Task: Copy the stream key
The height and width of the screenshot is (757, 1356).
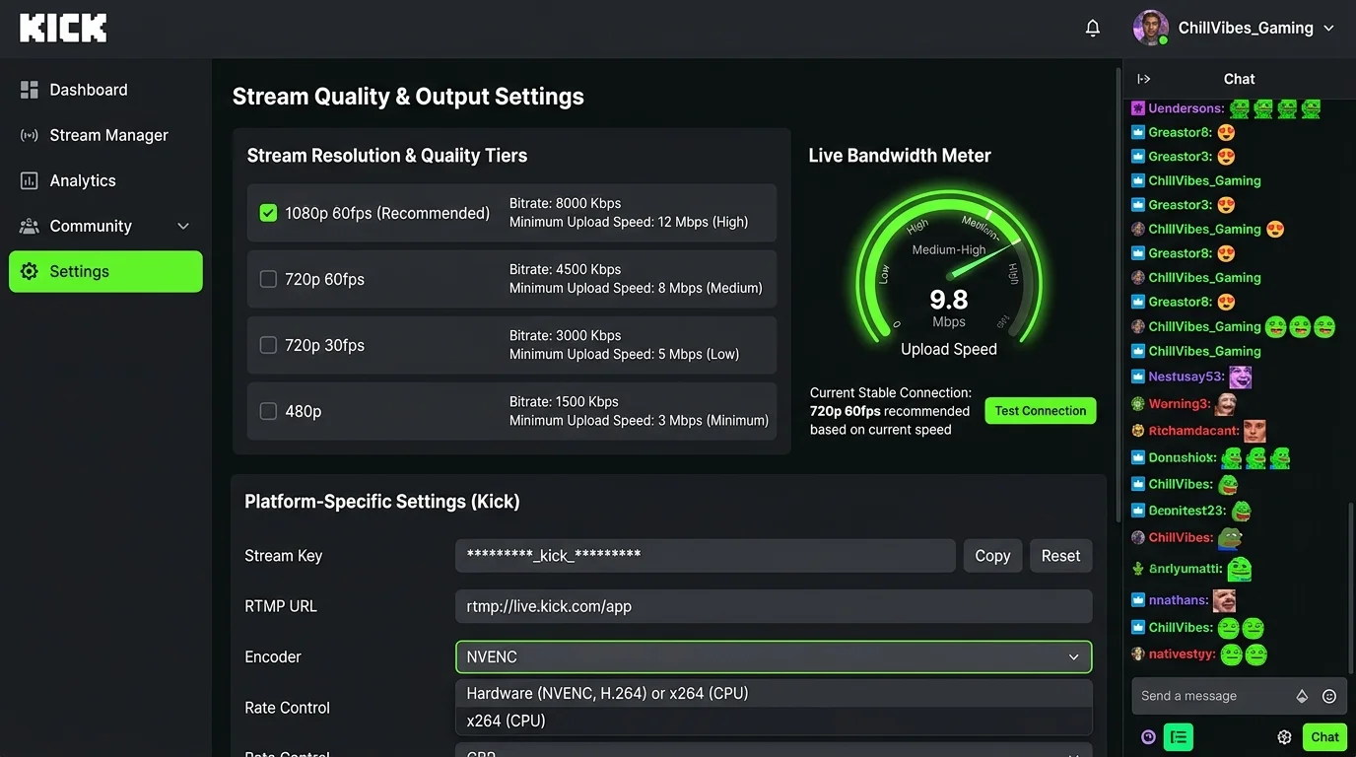Action: [x=992, y=556]
